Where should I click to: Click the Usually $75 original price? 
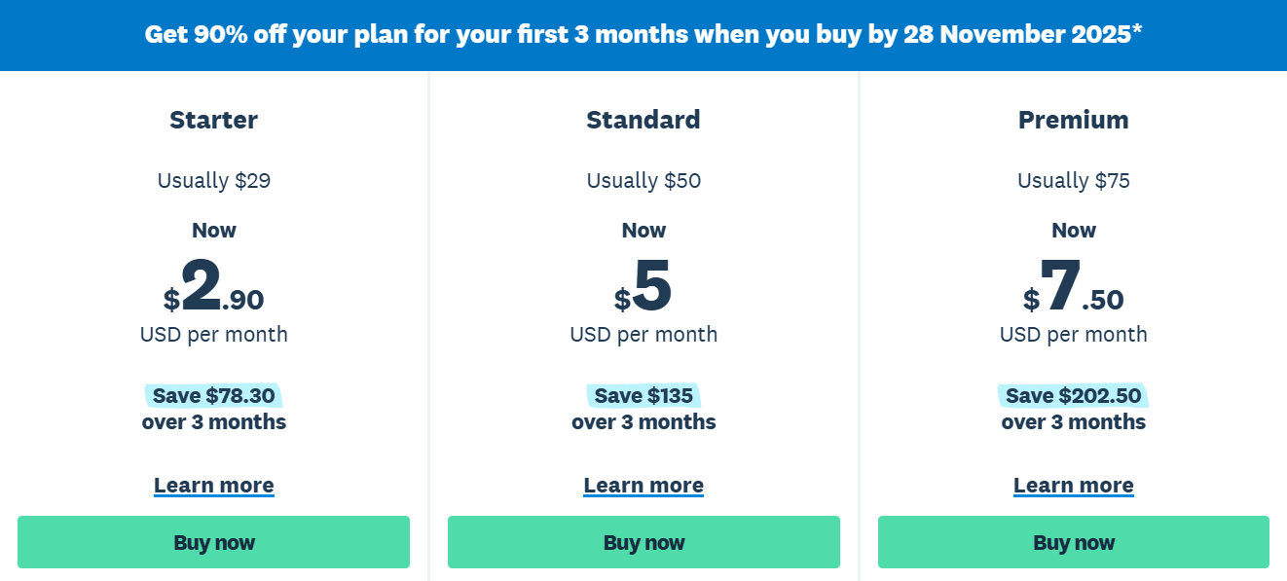click(1074, 180)
